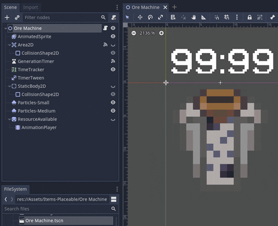This screenshot has width=278, height=226.
Task: Lock the selected node with padlock icon
Action: [x=250, y=17]
